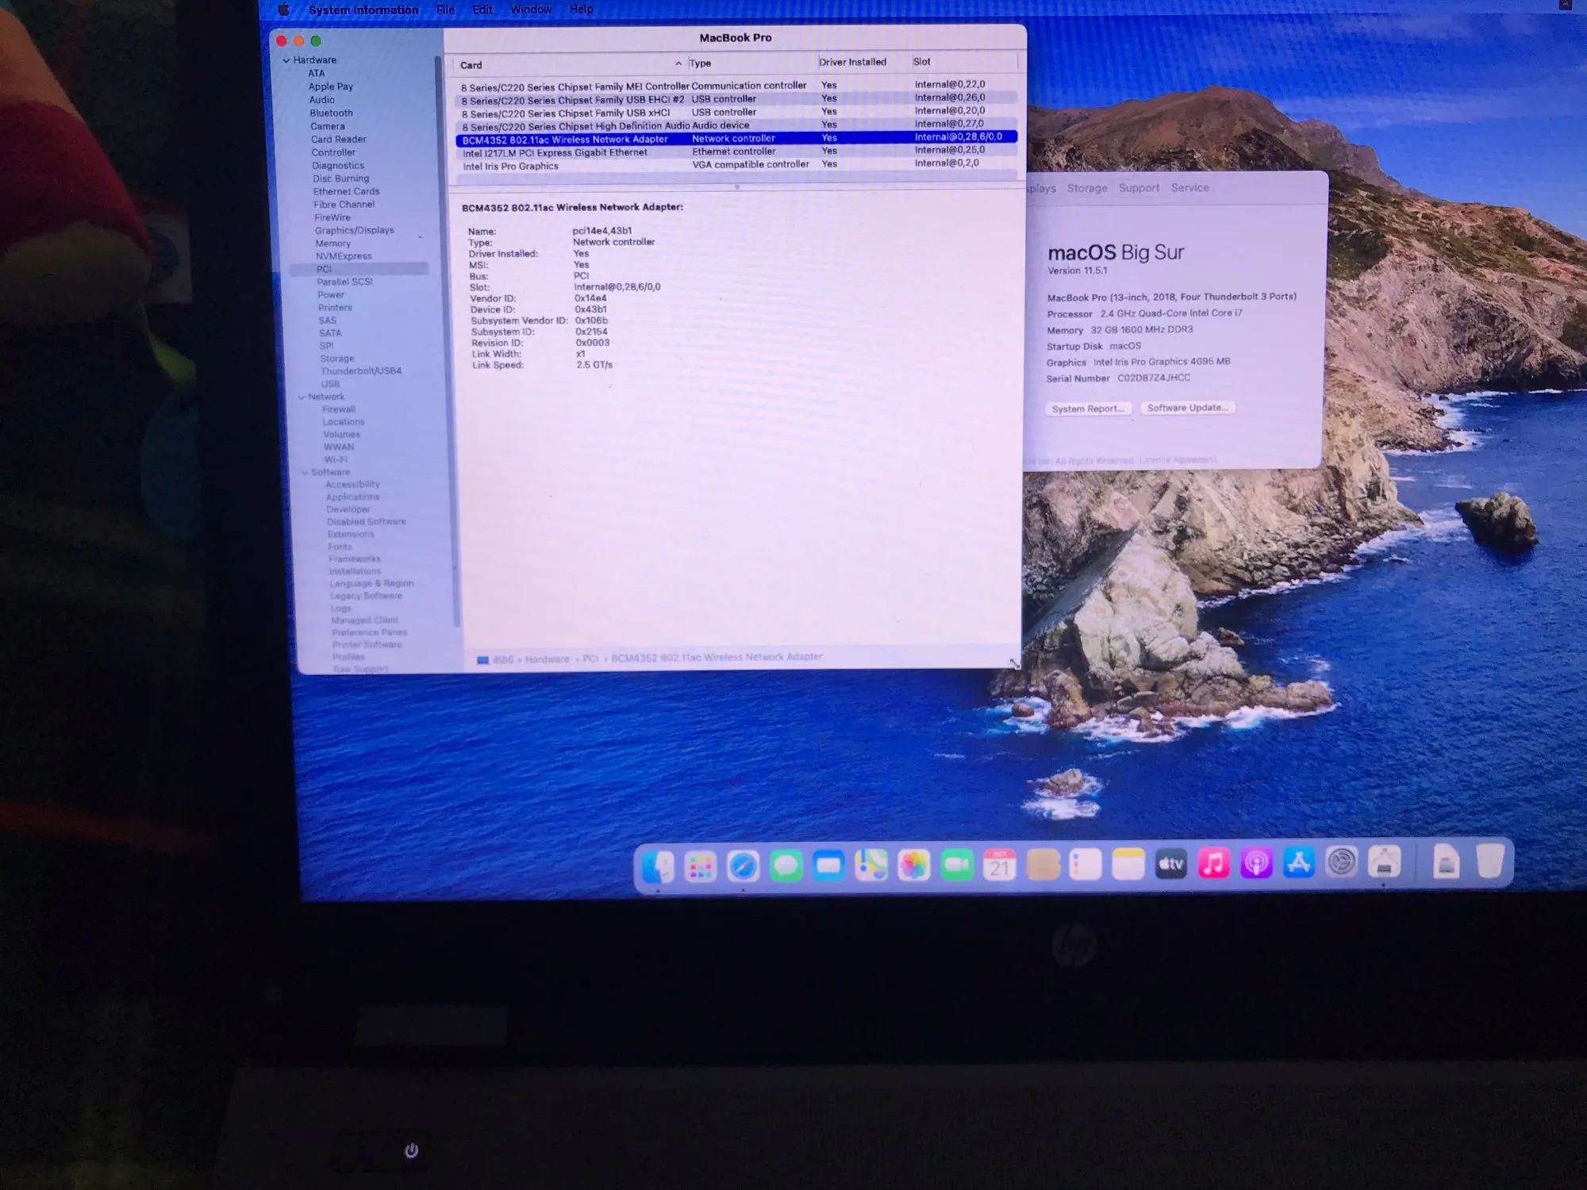
Task: Collapse the Network sidebar section
Action: click(x=302, y=397)
